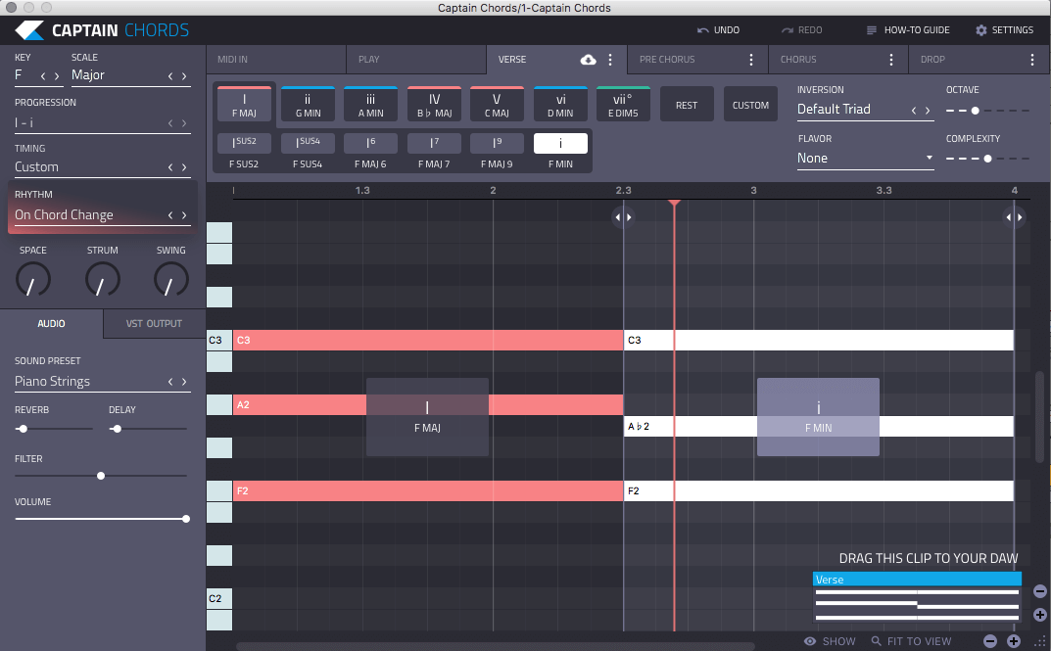Image resolution: width=1051 pixels, height=651 pixels.
Task: Select the V C MAJ chord button
Action: [497, 105]
